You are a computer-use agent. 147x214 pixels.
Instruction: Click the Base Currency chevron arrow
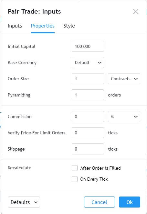[x=100, y=62]
